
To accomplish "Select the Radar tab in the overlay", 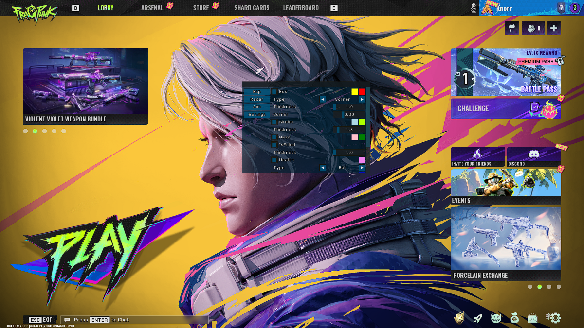I will click(x=256, y=99).
